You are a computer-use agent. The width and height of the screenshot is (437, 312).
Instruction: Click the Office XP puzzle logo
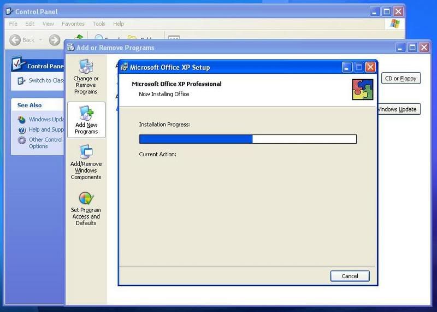pos(363,89)
